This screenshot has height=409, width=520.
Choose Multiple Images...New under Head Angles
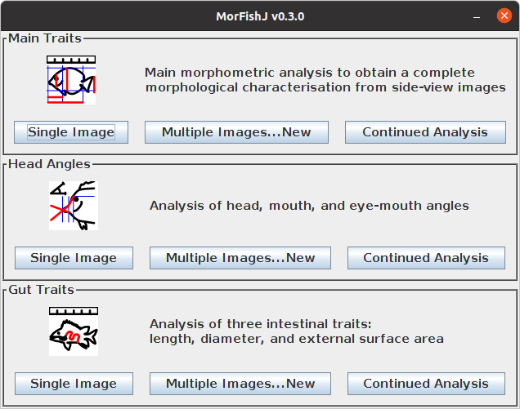pyautogui.click(x=240, y=258)
